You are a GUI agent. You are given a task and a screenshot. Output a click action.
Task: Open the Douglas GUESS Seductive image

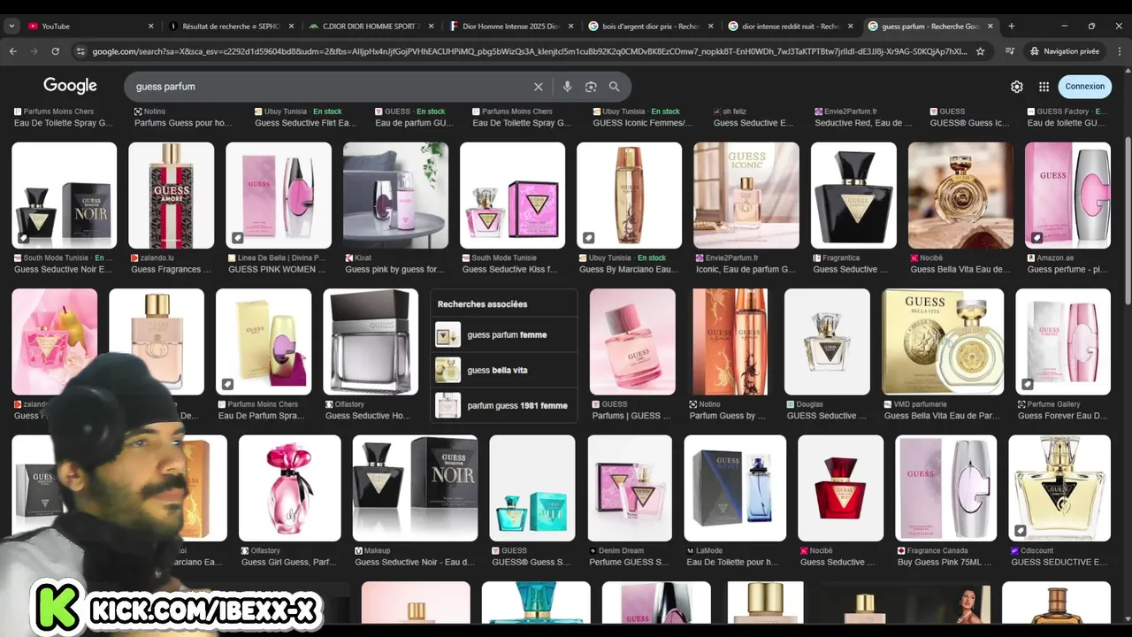tap(827, 342)
